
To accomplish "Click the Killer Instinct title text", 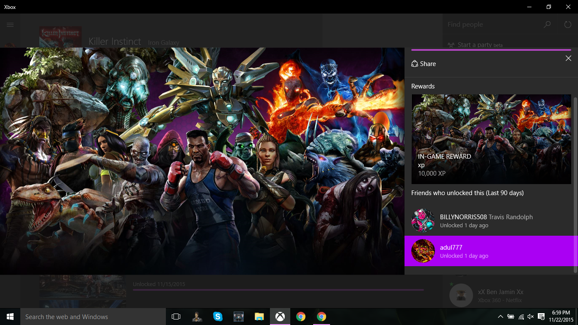I will 115,41.
